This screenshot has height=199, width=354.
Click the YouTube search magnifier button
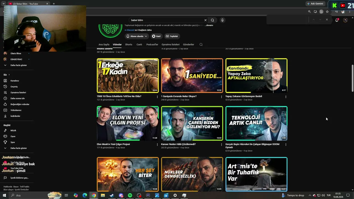coord(212,20)
